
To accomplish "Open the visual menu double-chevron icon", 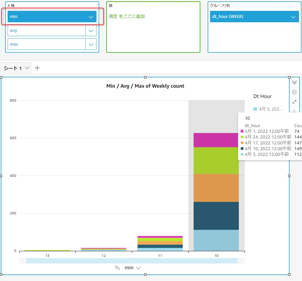I will tap(294, 82).
